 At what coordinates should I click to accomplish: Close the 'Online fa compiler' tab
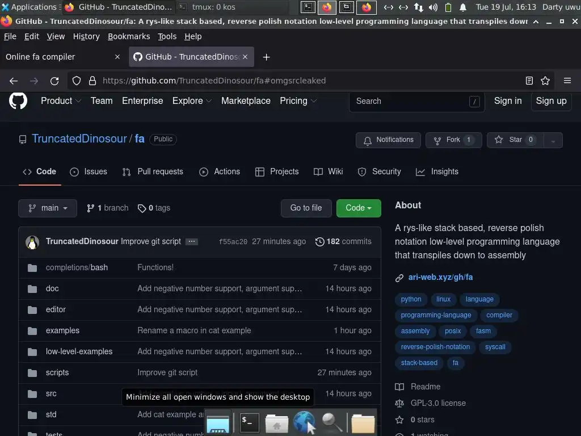[x=117, y=57]
